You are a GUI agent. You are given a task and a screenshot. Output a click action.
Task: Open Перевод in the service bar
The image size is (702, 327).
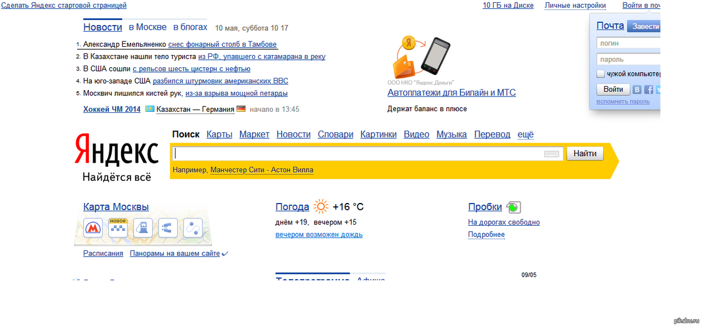click(x=493, y=134)
